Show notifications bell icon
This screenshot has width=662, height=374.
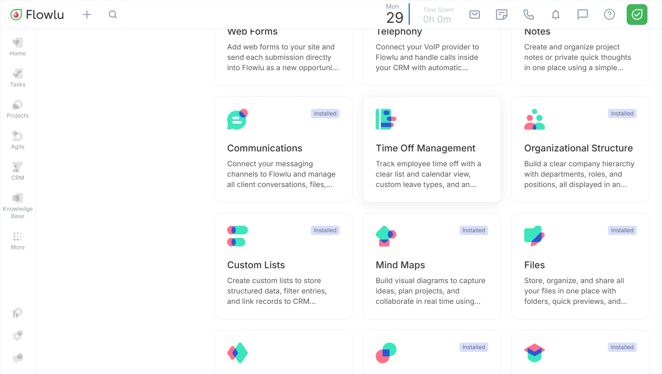[x=555, y=15]
